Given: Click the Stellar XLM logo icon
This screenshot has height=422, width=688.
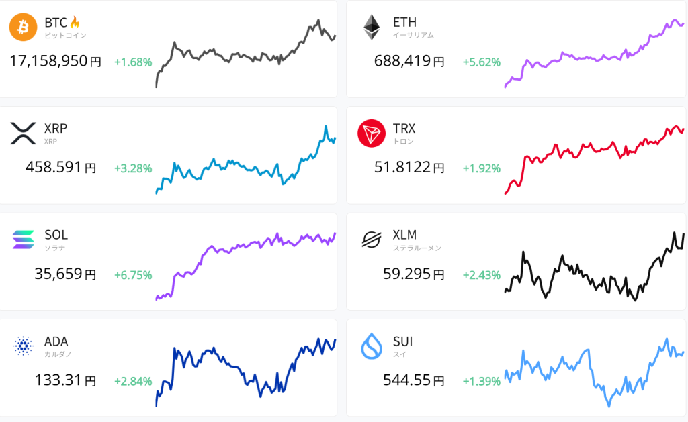Looking at the screenshot, I should 371,240.
